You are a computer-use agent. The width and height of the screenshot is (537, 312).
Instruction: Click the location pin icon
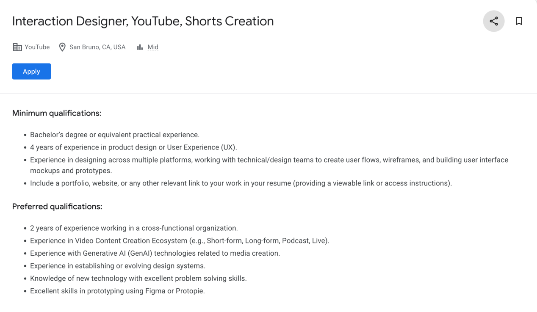[x=62, y=47]
